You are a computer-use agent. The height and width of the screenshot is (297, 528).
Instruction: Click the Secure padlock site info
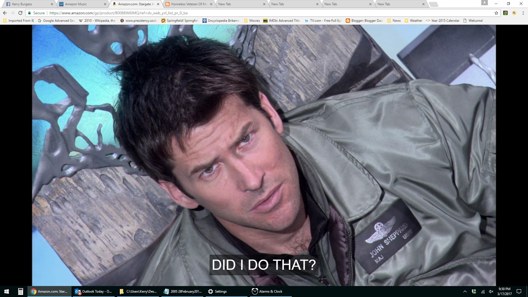36,13
